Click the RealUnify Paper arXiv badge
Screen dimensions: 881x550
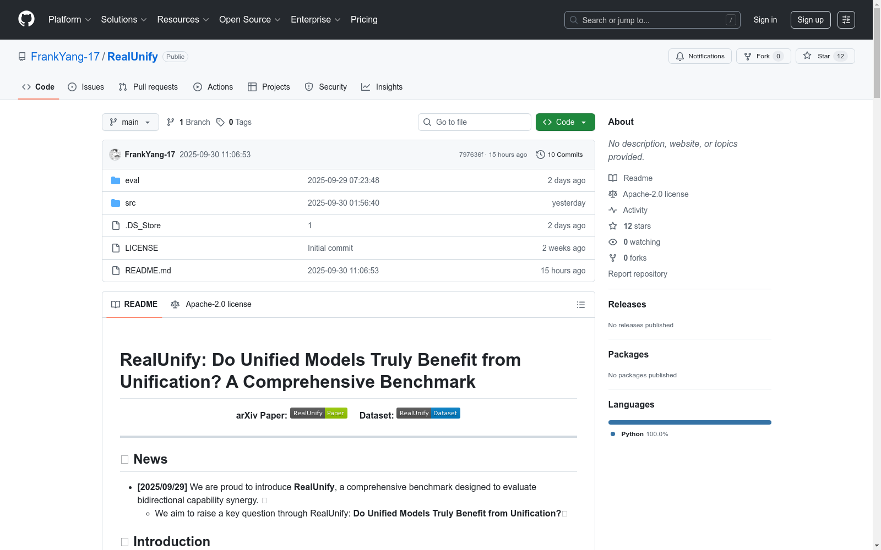(319, 413)
